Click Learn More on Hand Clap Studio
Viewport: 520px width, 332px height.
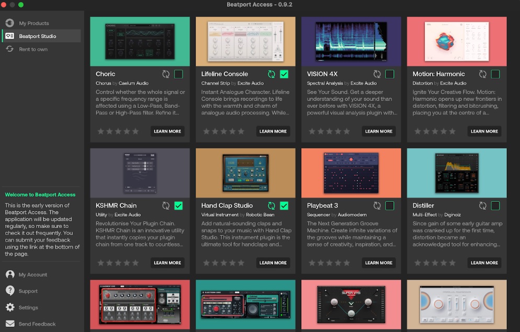(273, 263)
